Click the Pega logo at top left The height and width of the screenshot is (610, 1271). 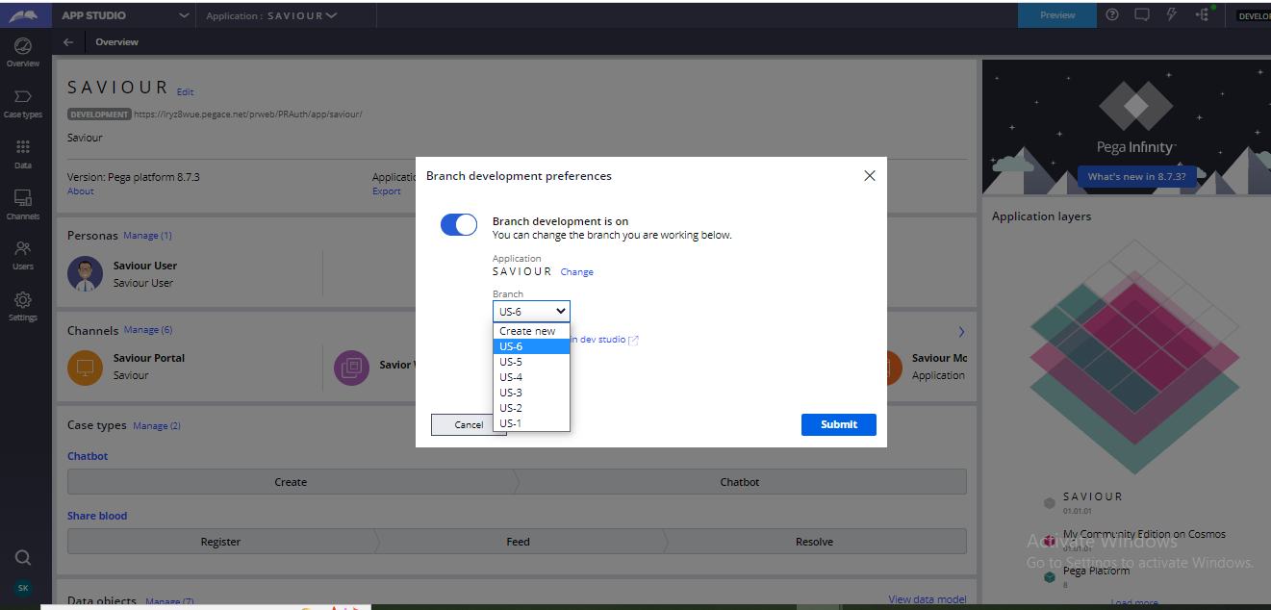tap(23, 15)
